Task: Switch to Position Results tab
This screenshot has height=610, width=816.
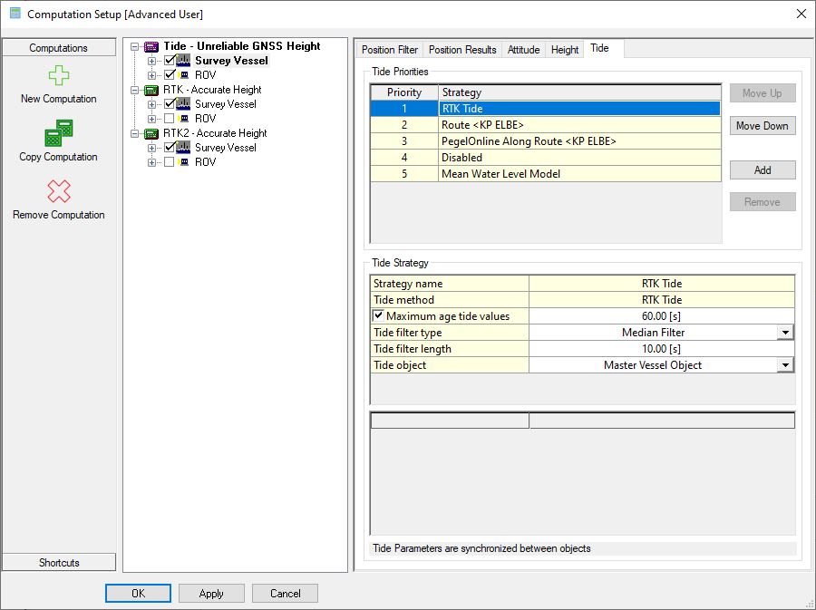Action: tap(462, 50)
